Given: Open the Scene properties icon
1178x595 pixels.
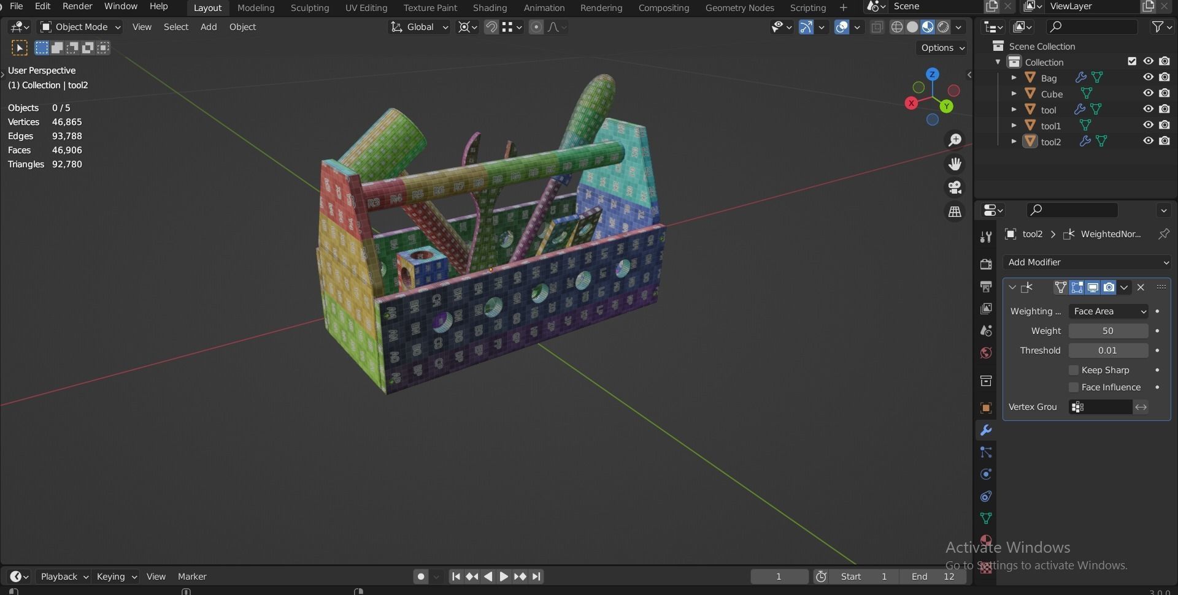Looking at the screenshot, I should [x=986, y=330].
